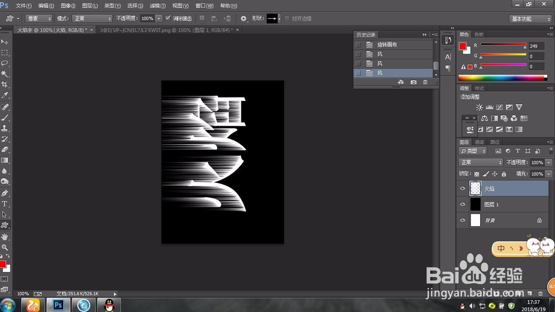Image resolution: width=555 pixels, height=312 pixels.
Task: Select the Path Selection tool
Action: click(x=4, y=214)
